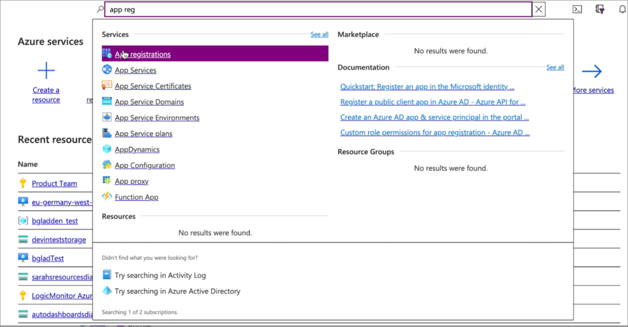Open the Function App result
This screenshot has width=628, height=327.
point(137,197)
